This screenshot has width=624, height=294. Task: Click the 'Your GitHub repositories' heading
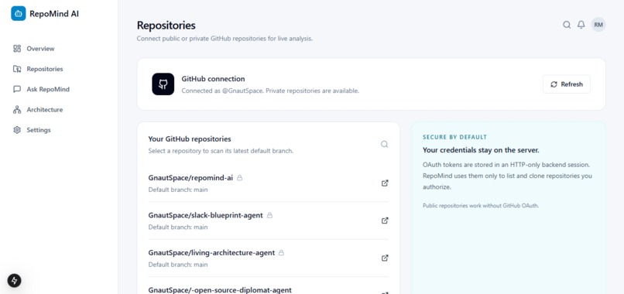point(190,138)
